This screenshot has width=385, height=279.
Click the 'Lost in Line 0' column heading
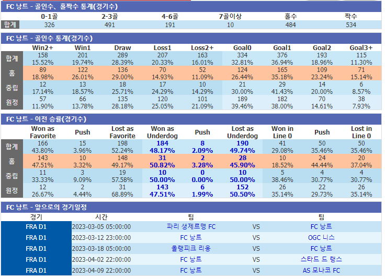pos(361,132)
